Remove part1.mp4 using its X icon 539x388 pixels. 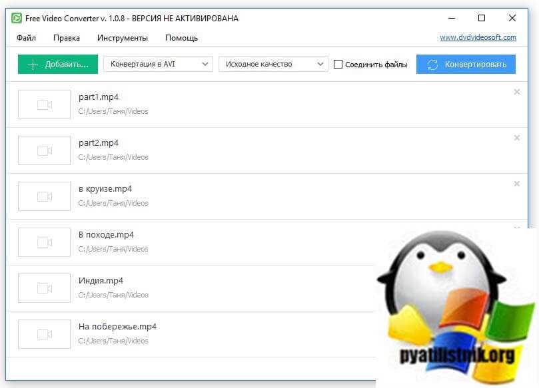517,92
